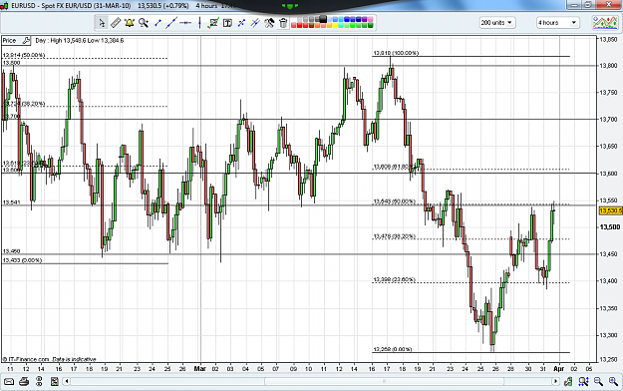This screenshot has height=391, width=623.
Task: Click the last magnifier icon bottom right
Action: [x=613, y=381]
